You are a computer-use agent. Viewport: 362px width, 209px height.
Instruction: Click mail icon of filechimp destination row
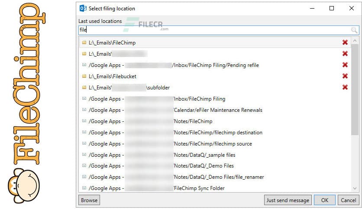[x=84, y=132]
